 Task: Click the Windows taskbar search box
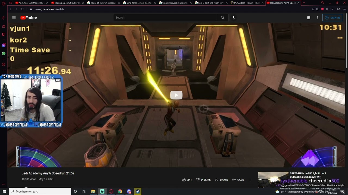[x=40, y=191]
